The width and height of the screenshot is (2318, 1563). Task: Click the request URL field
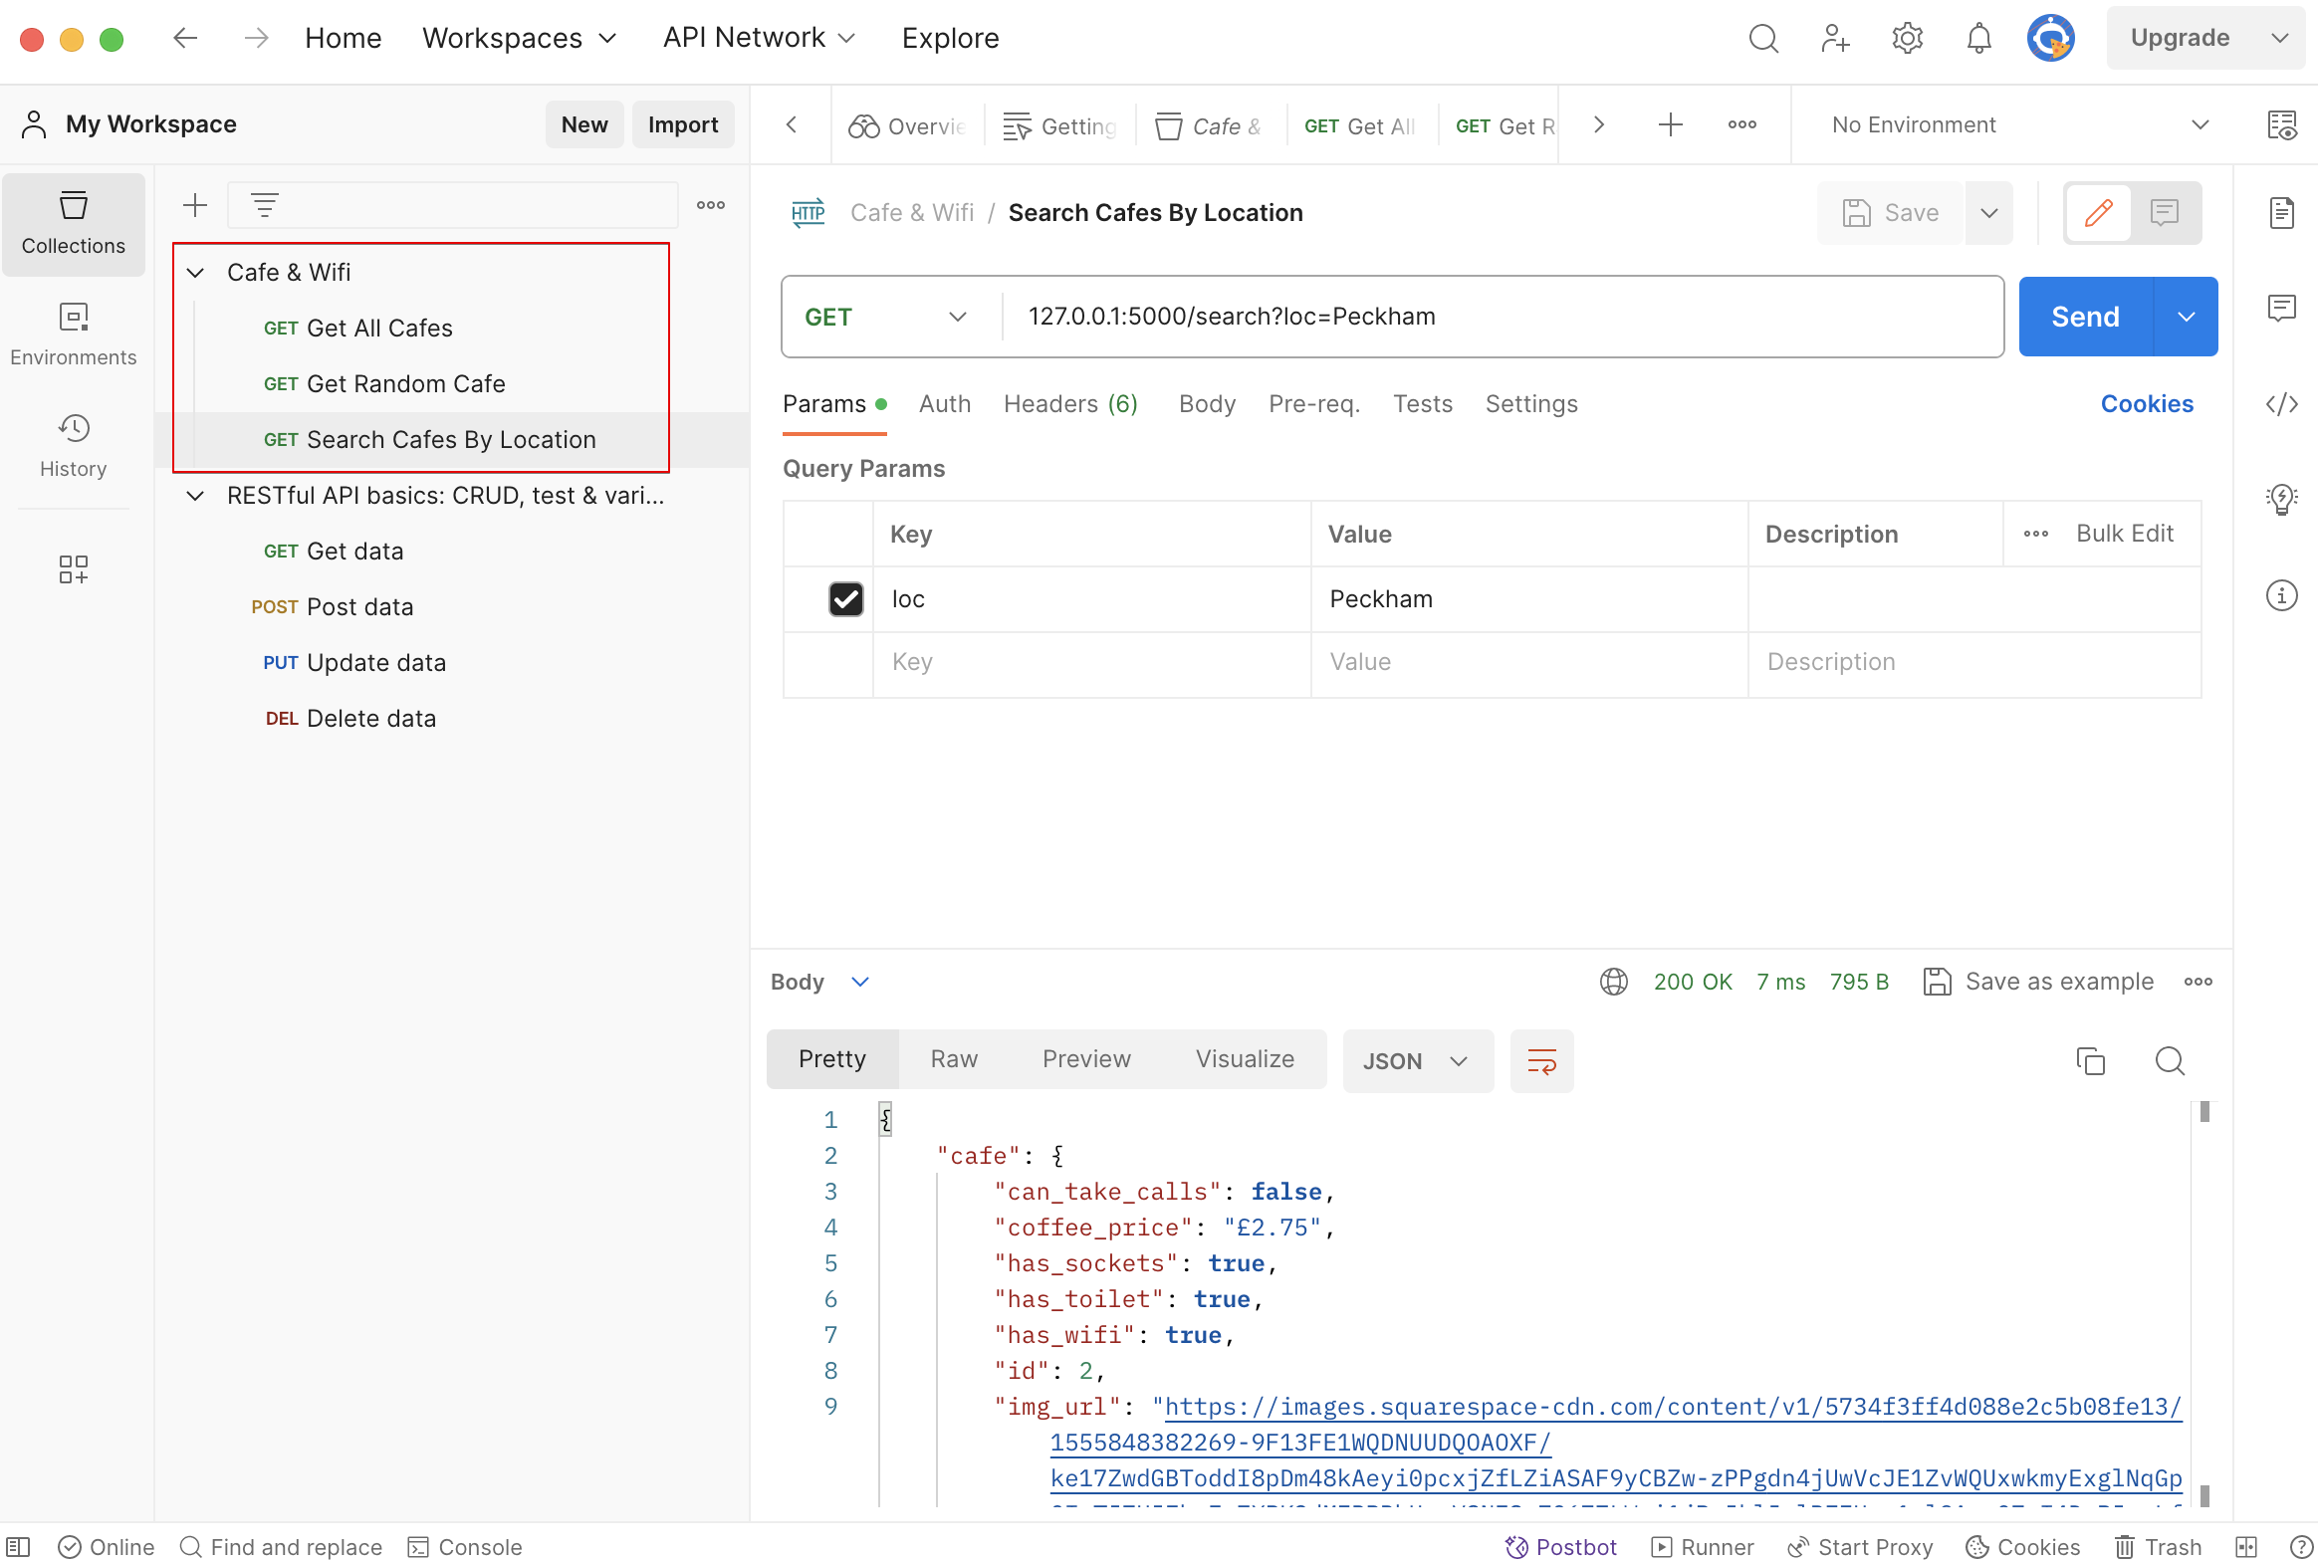click(x=1502, y=317)
